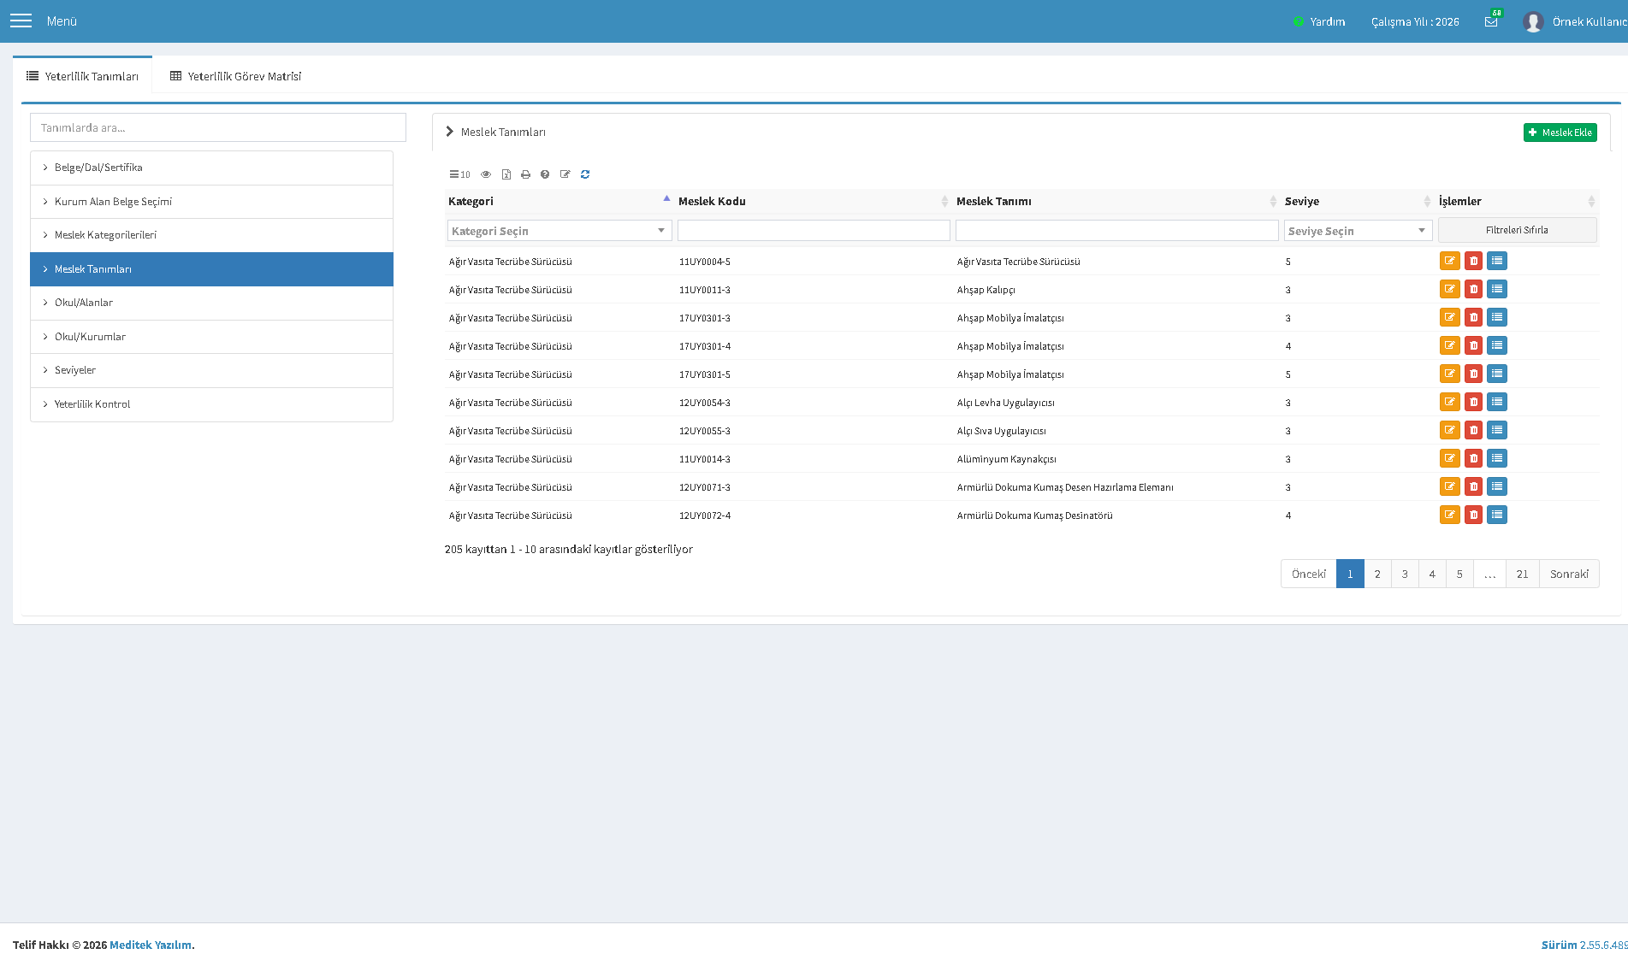Delete the Ahşap Kalıpçı row

pyautogui.click(x=1473, y=289)
